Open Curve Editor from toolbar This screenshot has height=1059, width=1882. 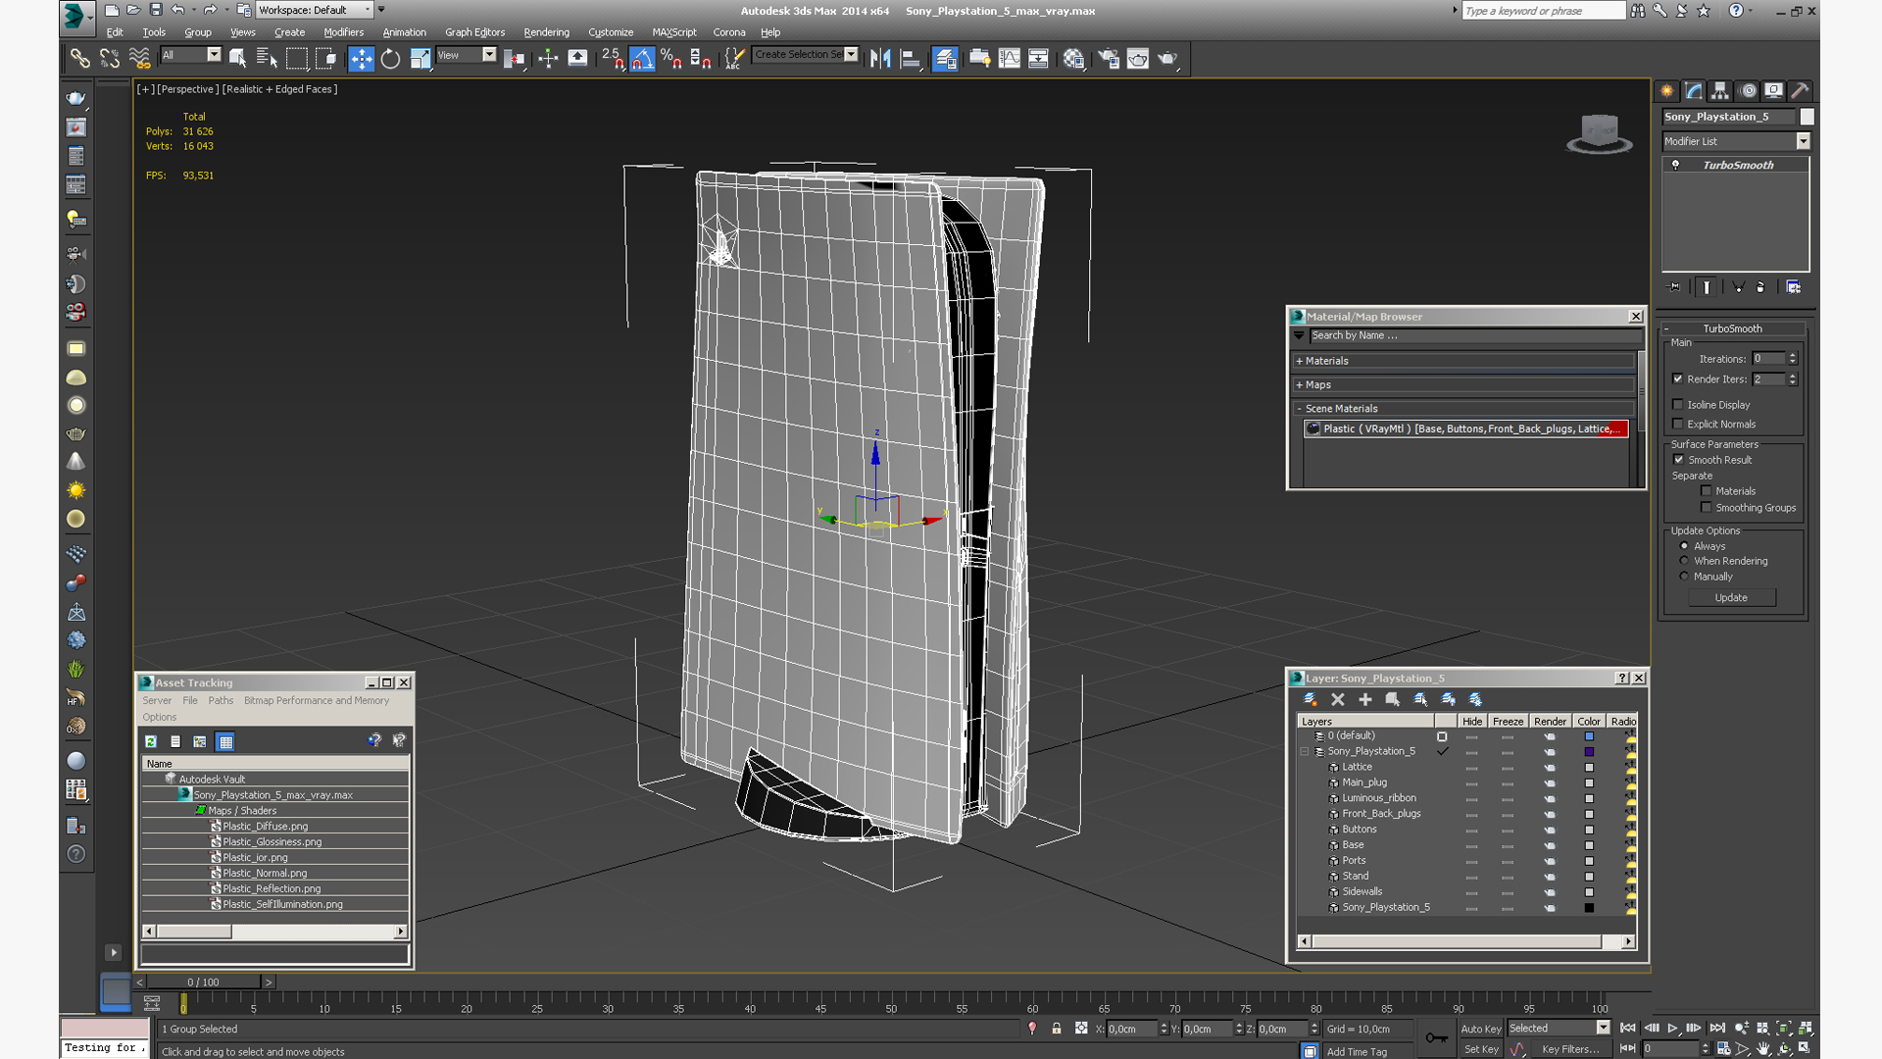[x=1009, y=59]
